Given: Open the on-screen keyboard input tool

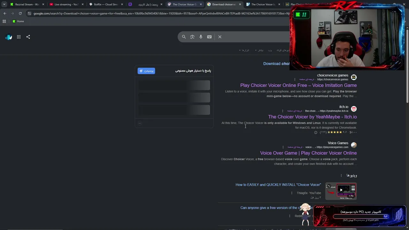Looking at the screenshot, I should point(209,37).
